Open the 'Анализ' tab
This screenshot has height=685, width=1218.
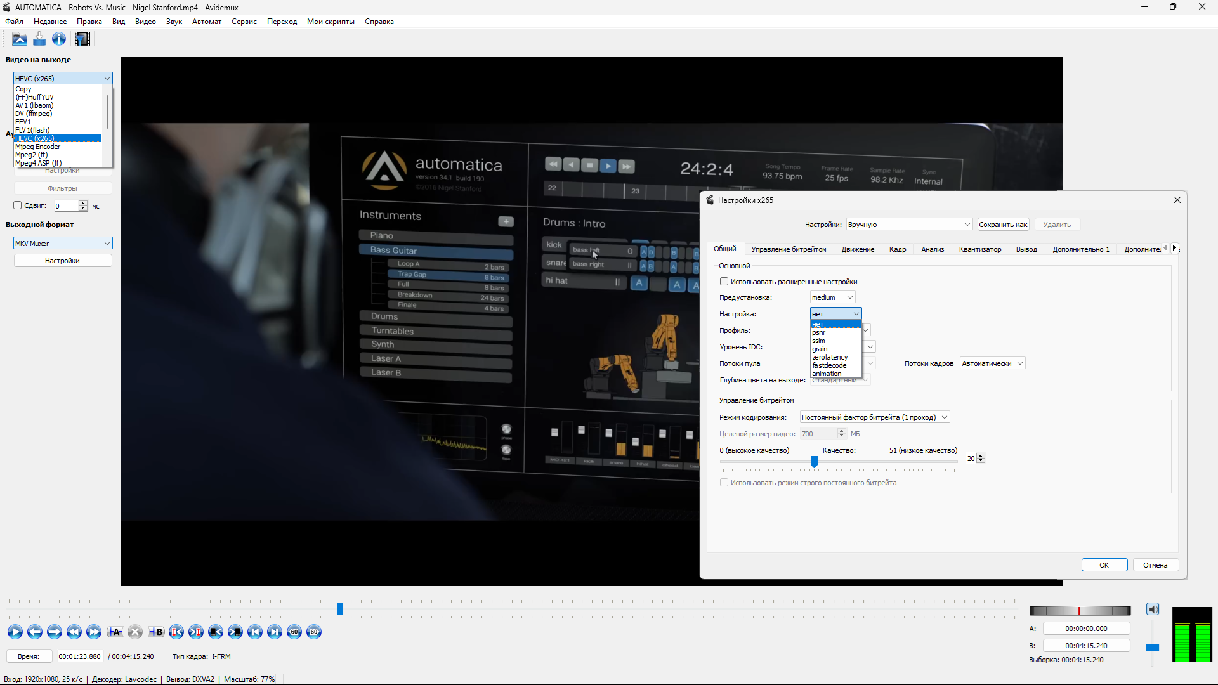click(x=933, y=249)
